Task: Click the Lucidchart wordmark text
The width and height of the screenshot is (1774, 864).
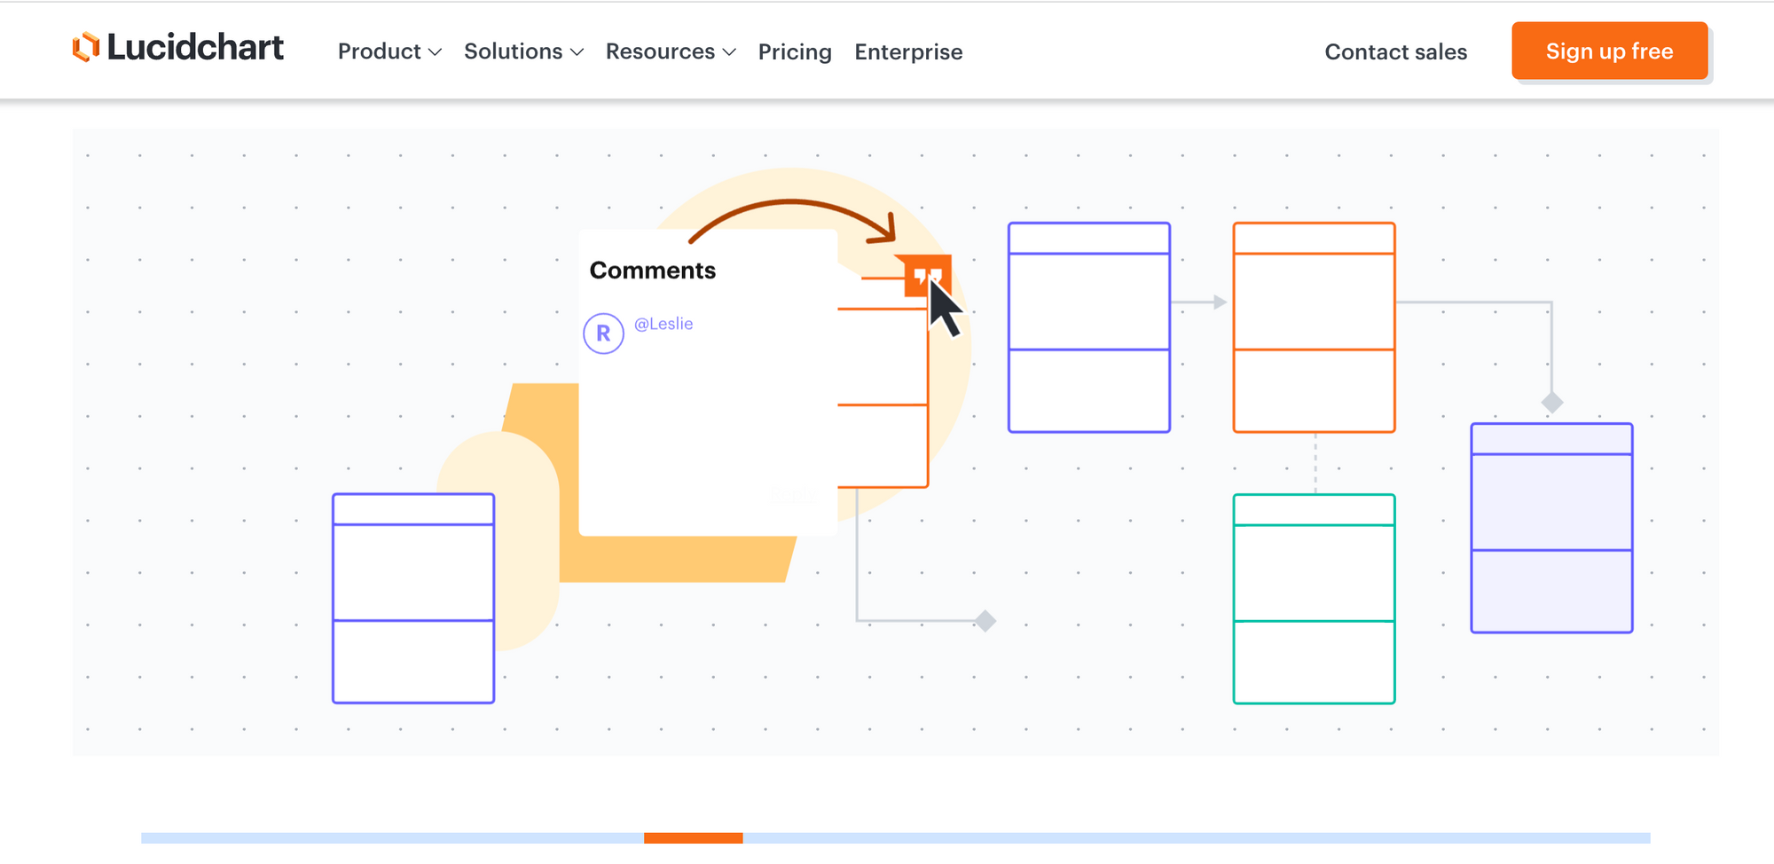Action: pyautogui.click(x=195, y=47)
